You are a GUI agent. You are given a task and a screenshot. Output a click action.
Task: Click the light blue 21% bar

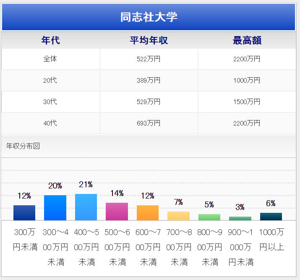pyautogui.click(x=86, y=207)
